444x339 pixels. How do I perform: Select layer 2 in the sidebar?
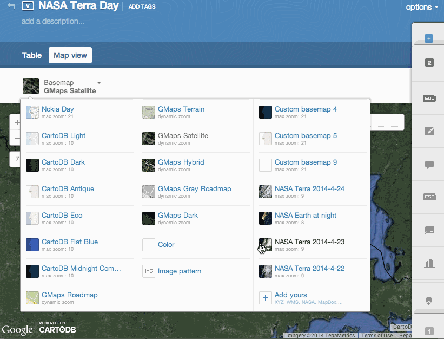point(429,63)
